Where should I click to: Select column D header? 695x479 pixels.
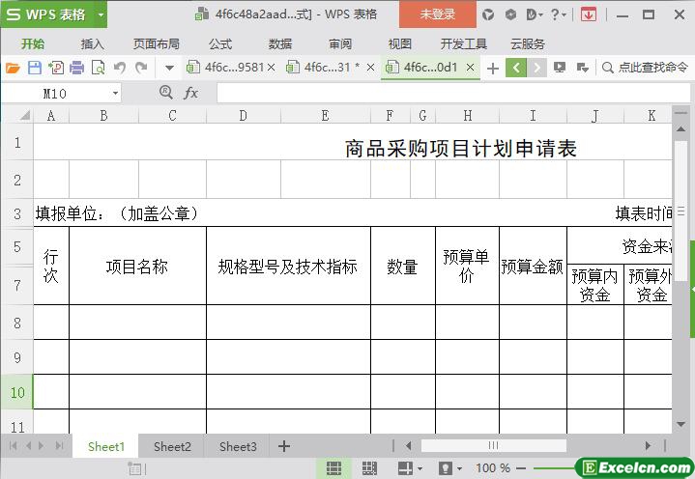point(243,116)
